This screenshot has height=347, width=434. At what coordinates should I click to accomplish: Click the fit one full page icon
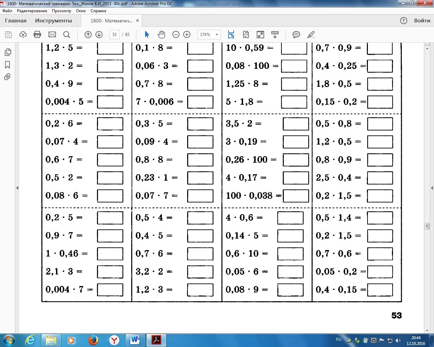pos(246,35)
